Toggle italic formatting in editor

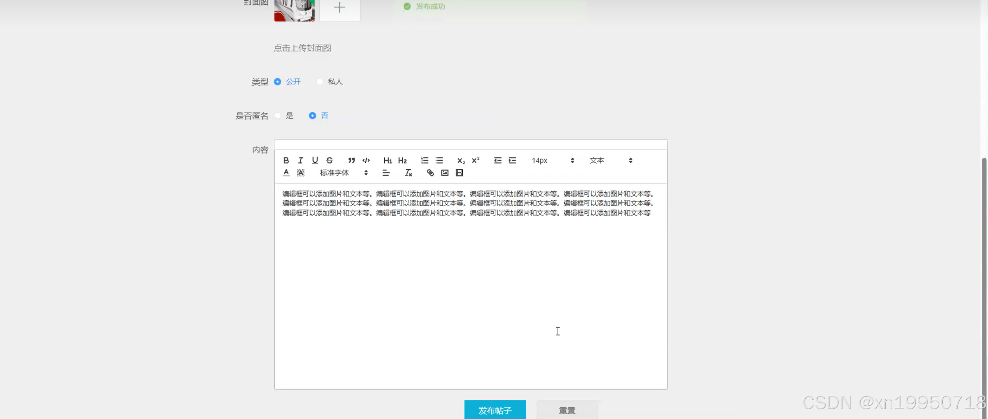[x=300, y=160]
